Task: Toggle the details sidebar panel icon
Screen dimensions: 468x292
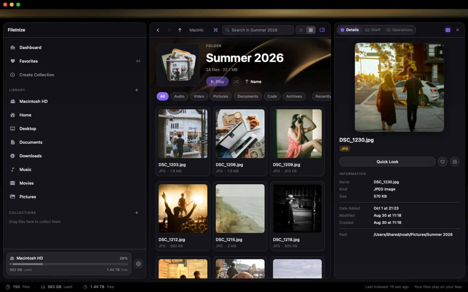Action: (x=322, y=30)
